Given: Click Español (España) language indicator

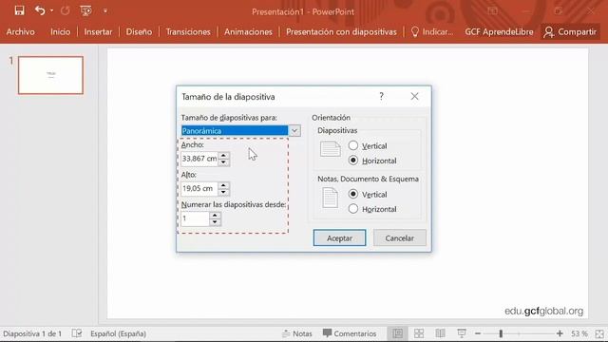Looking at the screenshot, I should click(x=118, y=333).
